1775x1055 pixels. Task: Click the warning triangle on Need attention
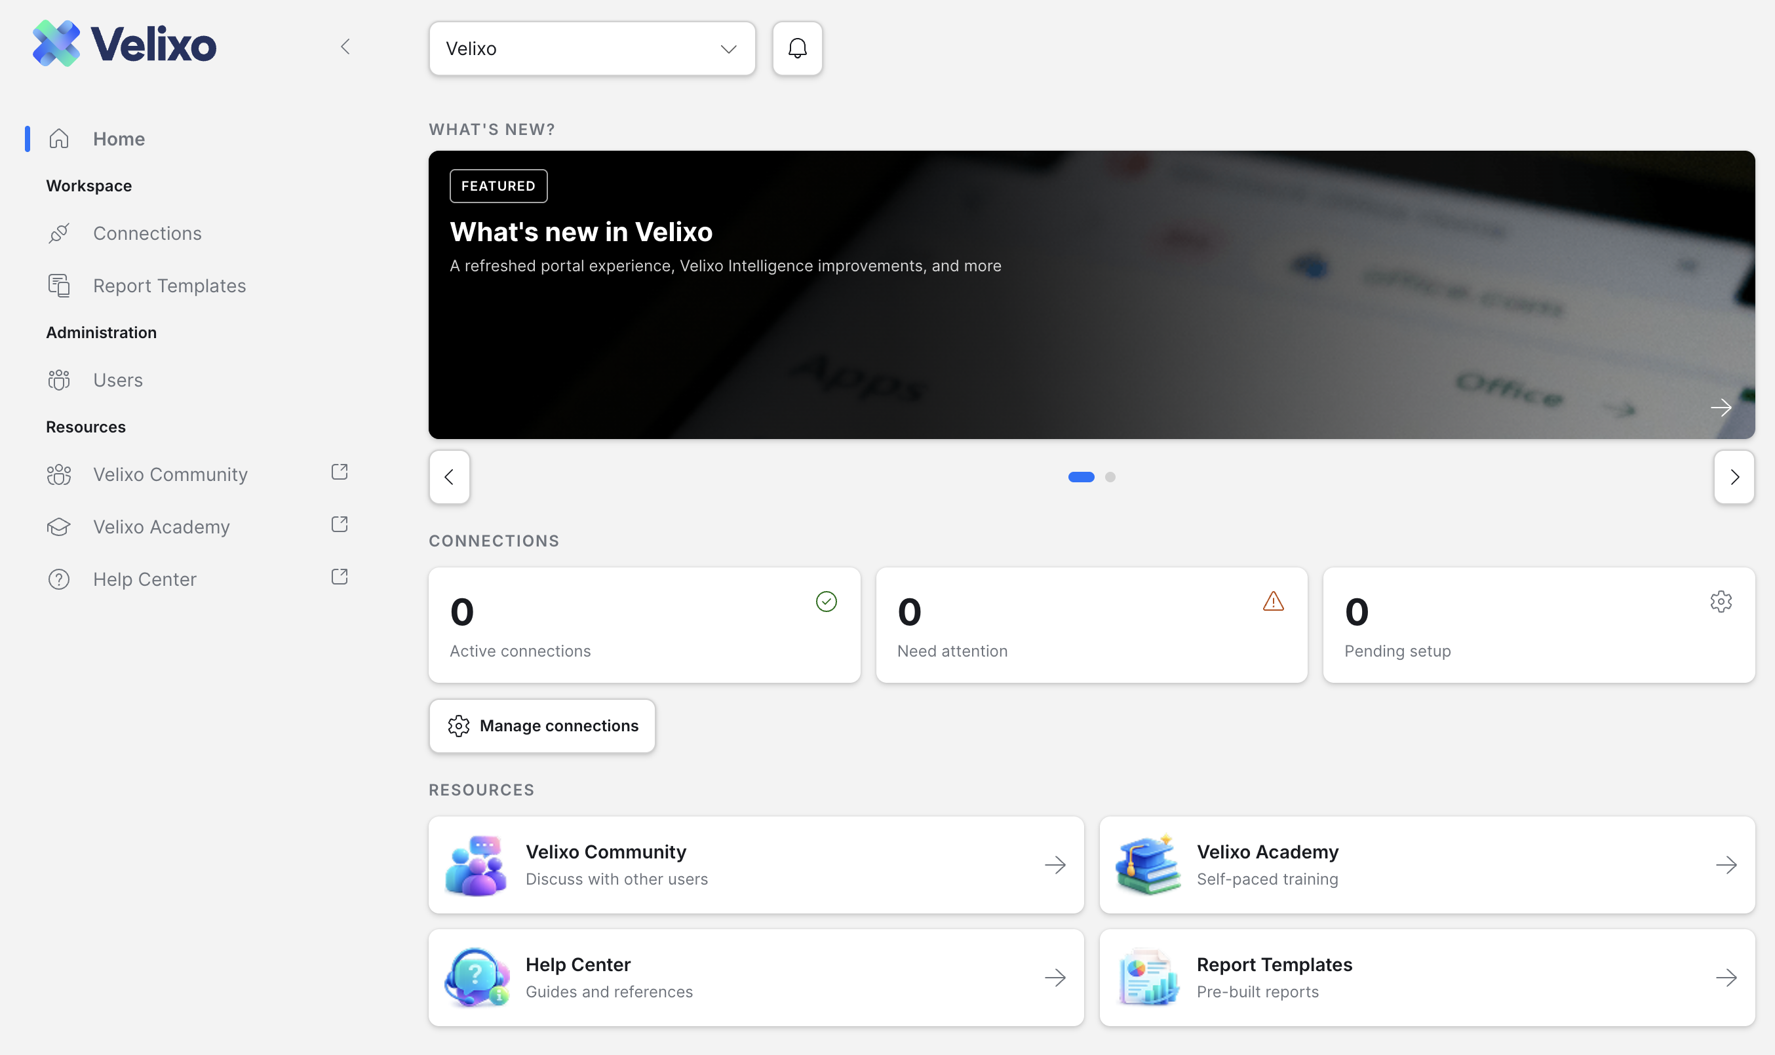1274,602
